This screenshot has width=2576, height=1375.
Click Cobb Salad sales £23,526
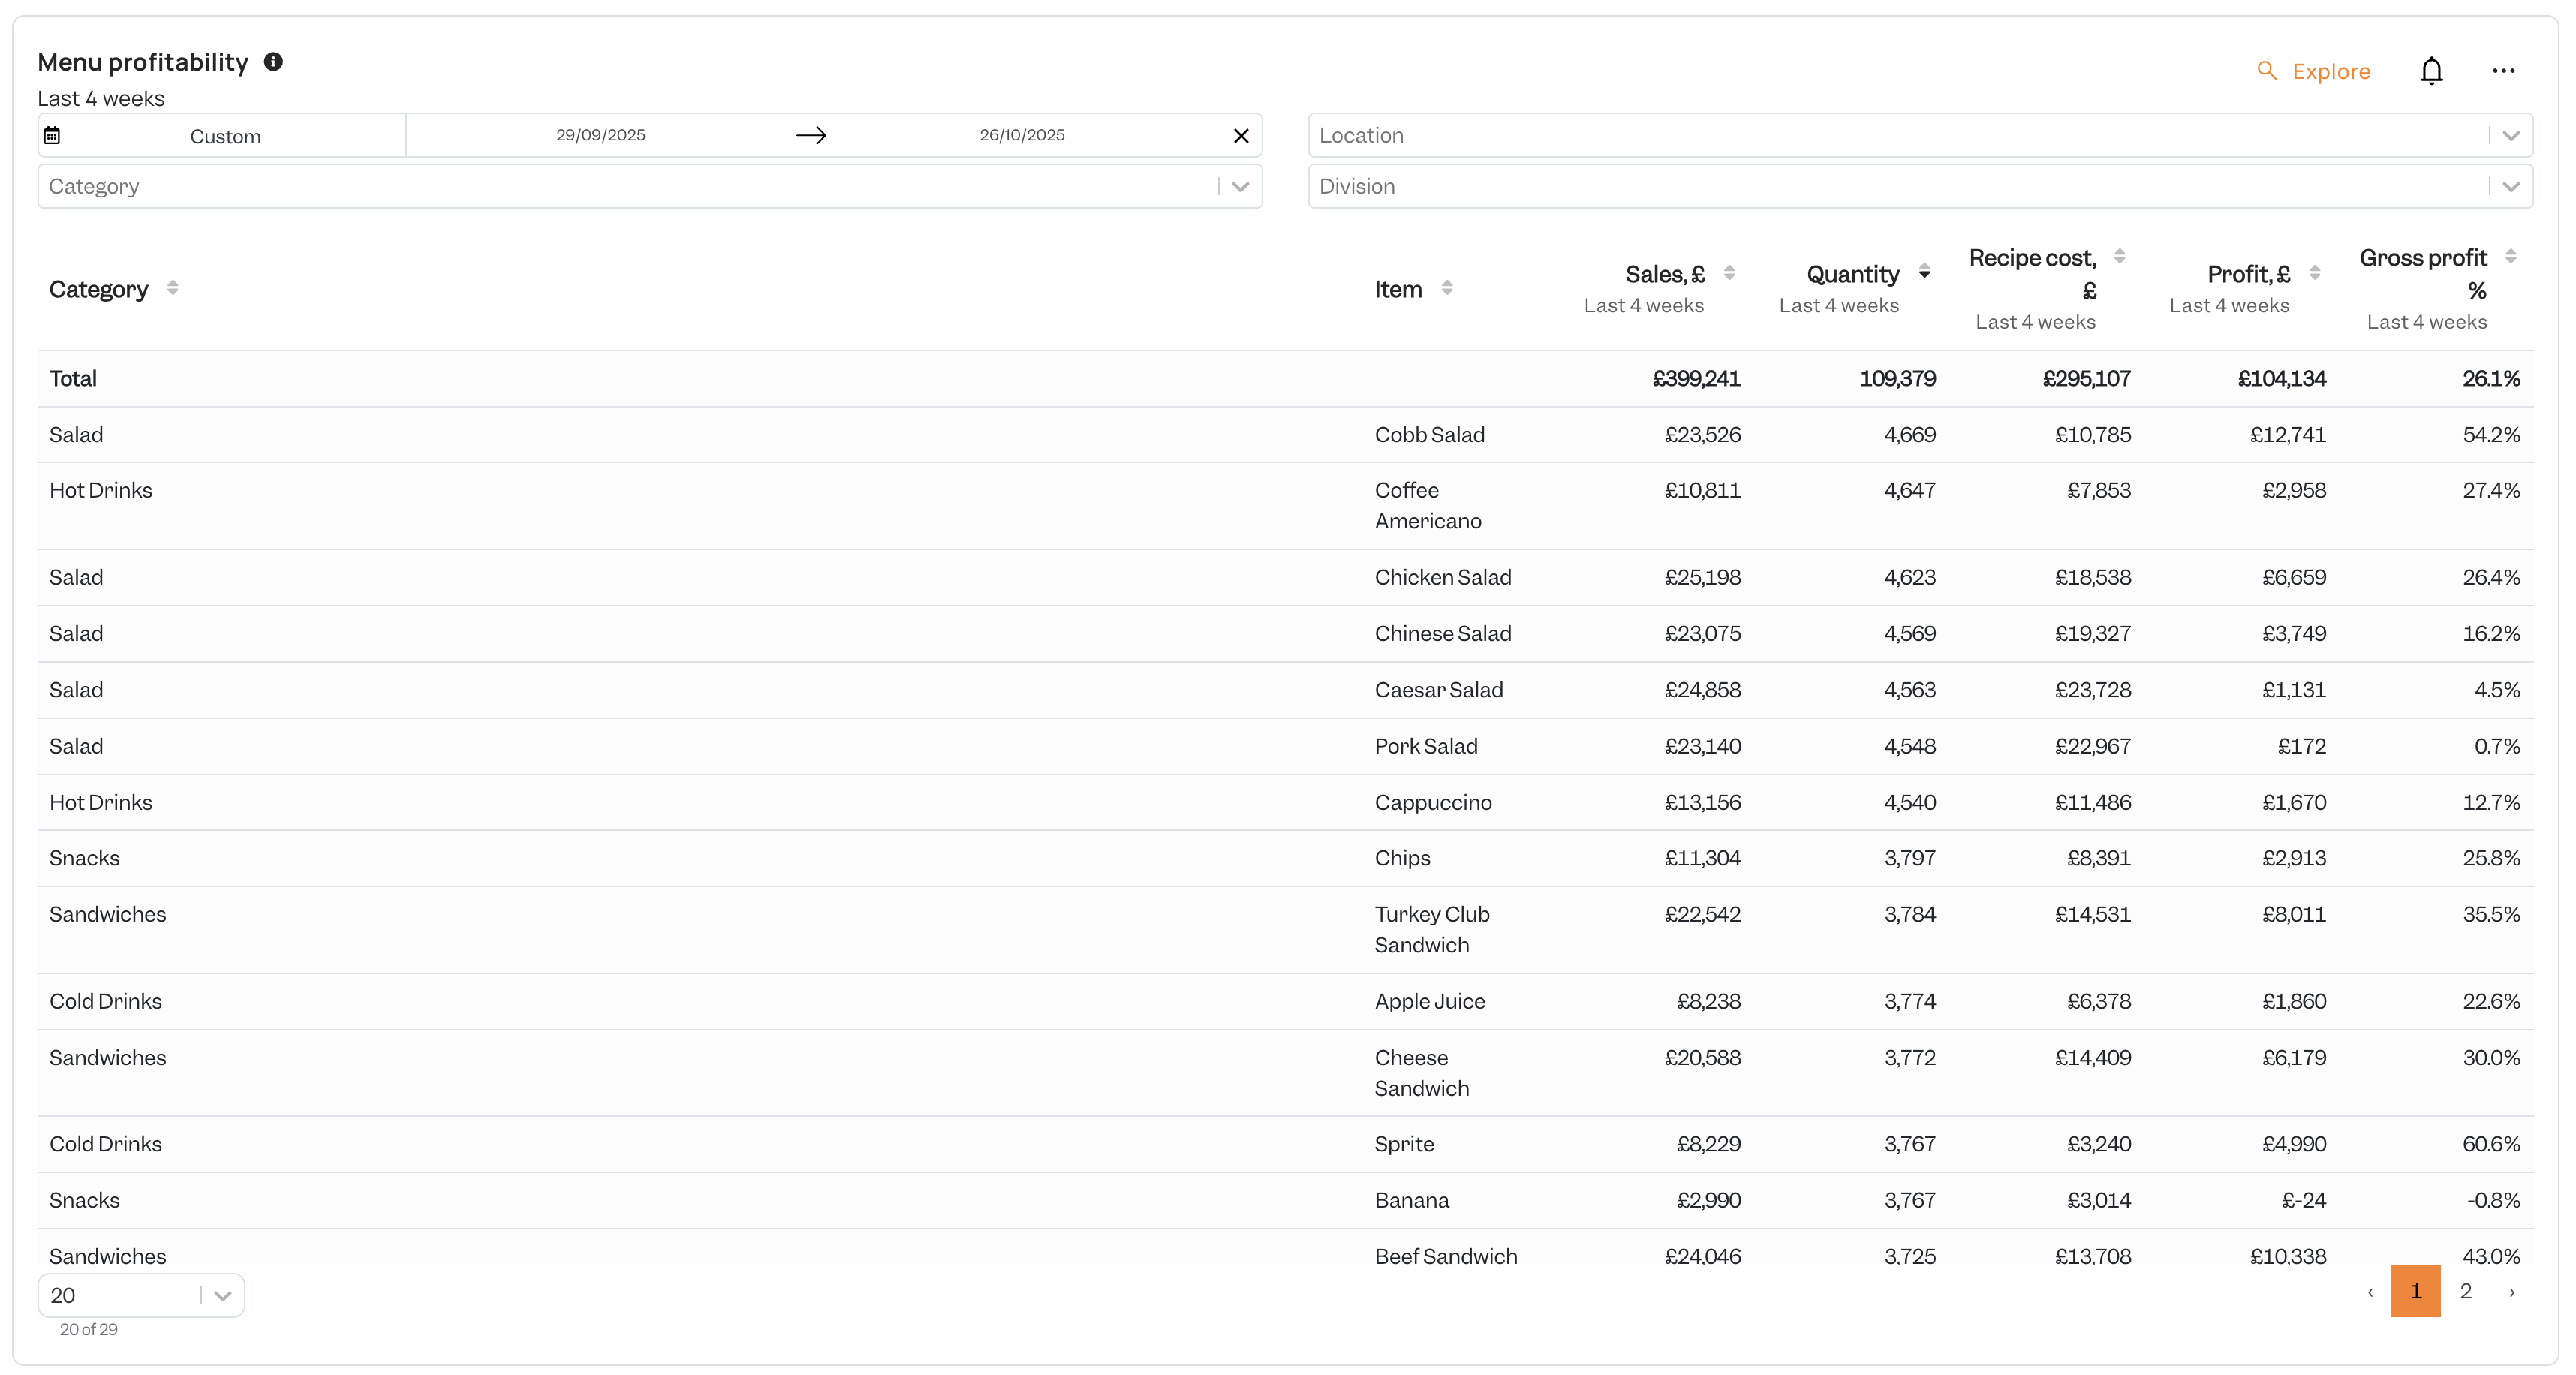1702,434
